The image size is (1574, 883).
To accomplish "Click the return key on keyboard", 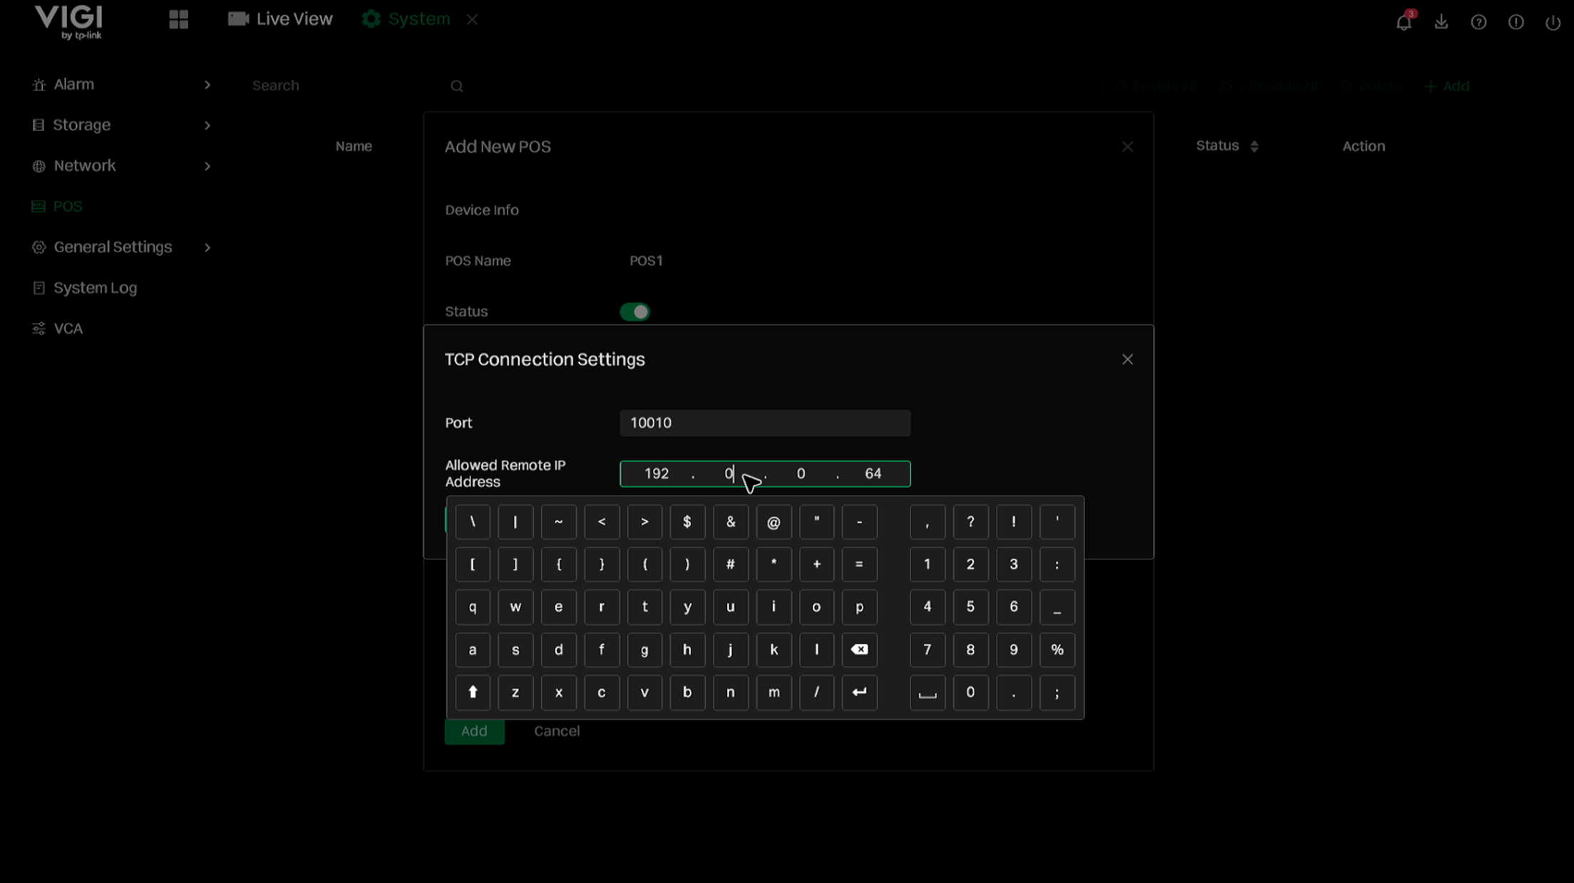I will (859, 692).
